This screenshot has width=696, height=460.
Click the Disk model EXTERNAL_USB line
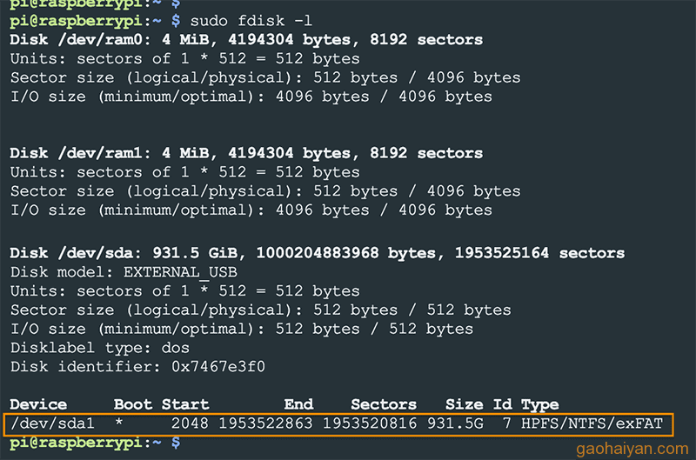click(124, 272)
